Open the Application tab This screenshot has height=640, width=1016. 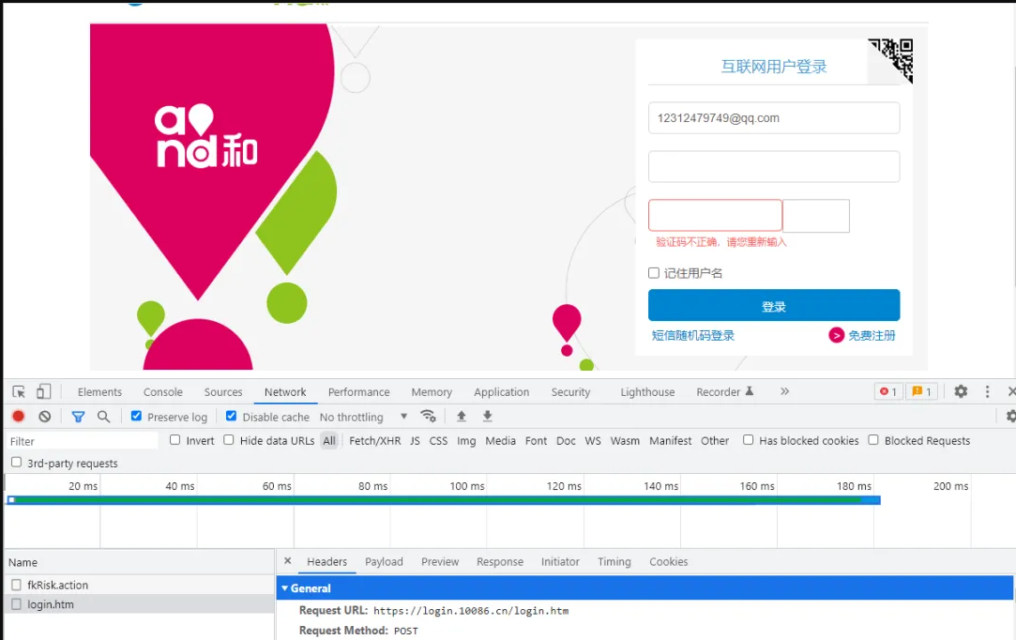(x=502, y=391)
